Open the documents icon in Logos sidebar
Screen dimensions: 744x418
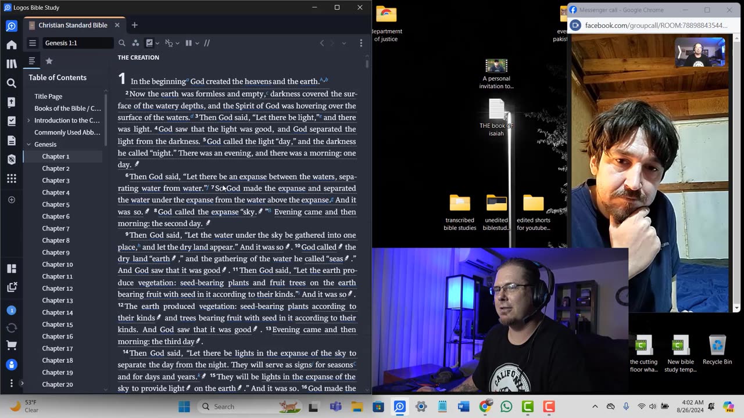12,140
